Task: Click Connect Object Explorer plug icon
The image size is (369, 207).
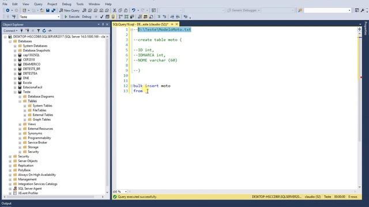Action: pyautogui.click(x=22, y=30)
